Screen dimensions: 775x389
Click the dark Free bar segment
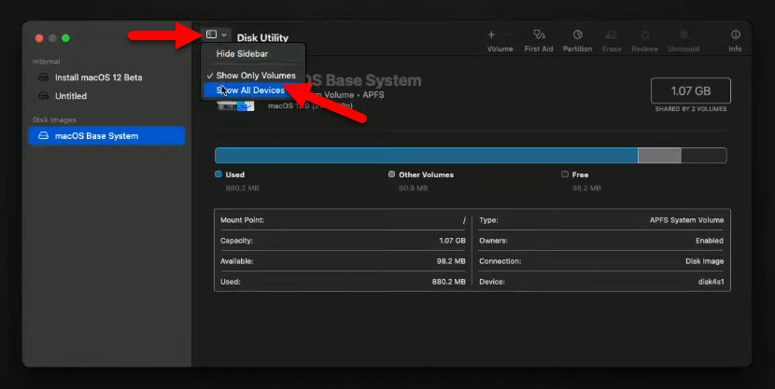tap(704, 156)
